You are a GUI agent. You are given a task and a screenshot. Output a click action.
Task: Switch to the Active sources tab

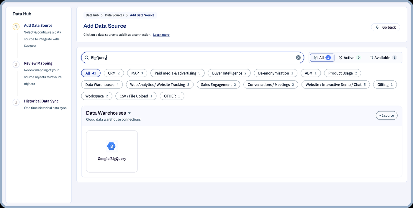pos(349,57)
